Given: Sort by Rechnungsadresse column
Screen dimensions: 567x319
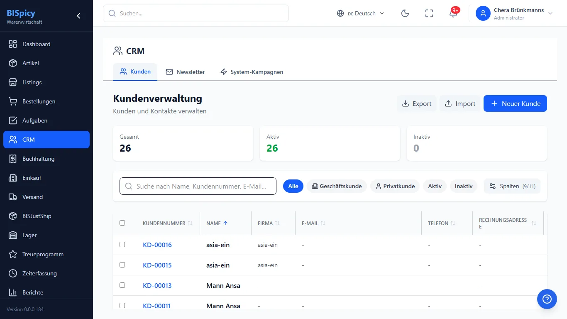Looking at the screenshot, I should [x=508, y=223].
